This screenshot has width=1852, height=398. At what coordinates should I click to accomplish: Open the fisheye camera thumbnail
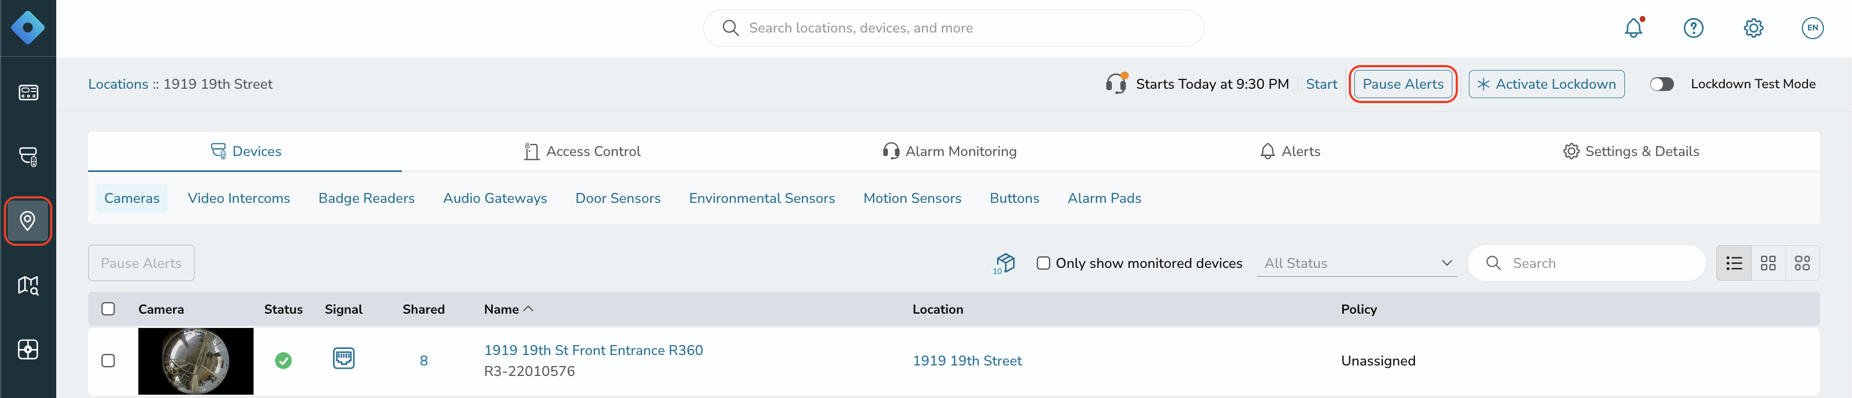coord(196,361)
